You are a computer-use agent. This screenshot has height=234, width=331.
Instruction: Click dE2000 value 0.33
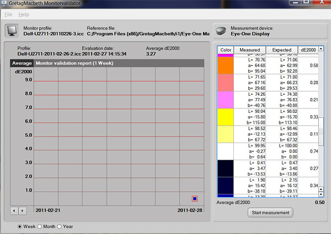tap(314, 117)
